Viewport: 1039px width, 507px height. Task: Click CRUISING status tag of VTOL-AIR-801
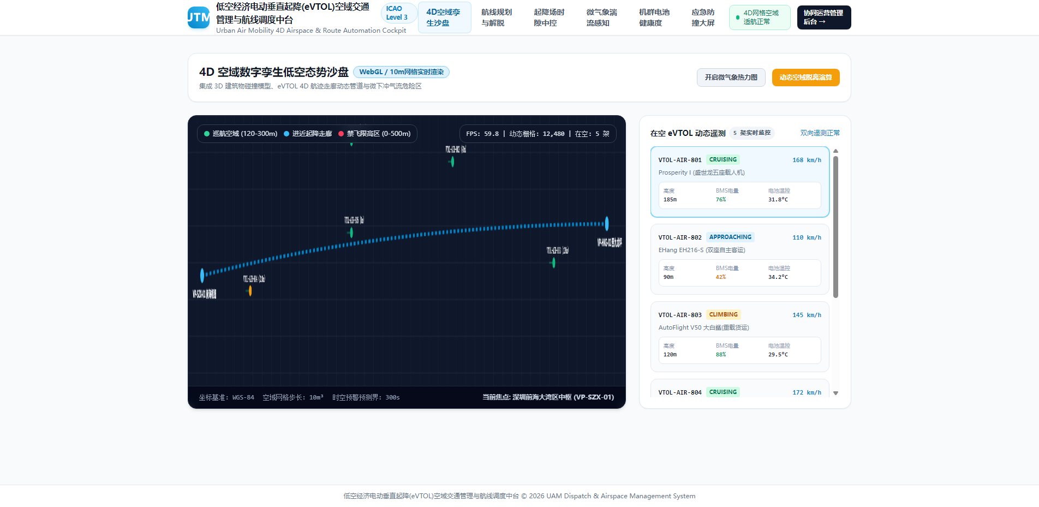tap(723, 160)
